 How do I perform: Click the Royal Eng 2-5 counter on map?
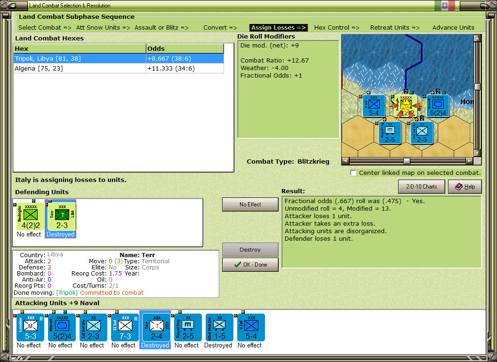pyautogui.click(x=390, y=133)
